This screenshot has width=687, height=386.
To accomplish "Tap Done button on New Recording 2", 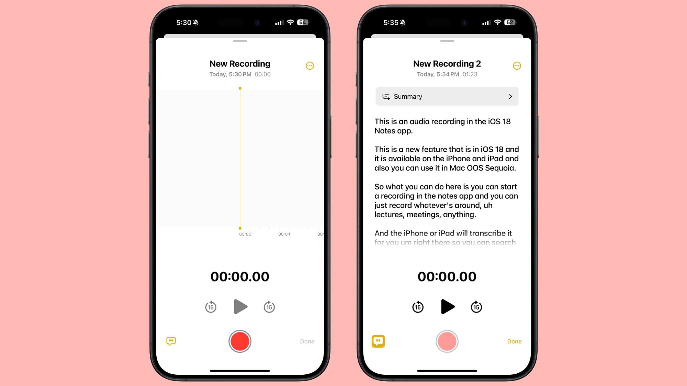I will pos(514,341).
